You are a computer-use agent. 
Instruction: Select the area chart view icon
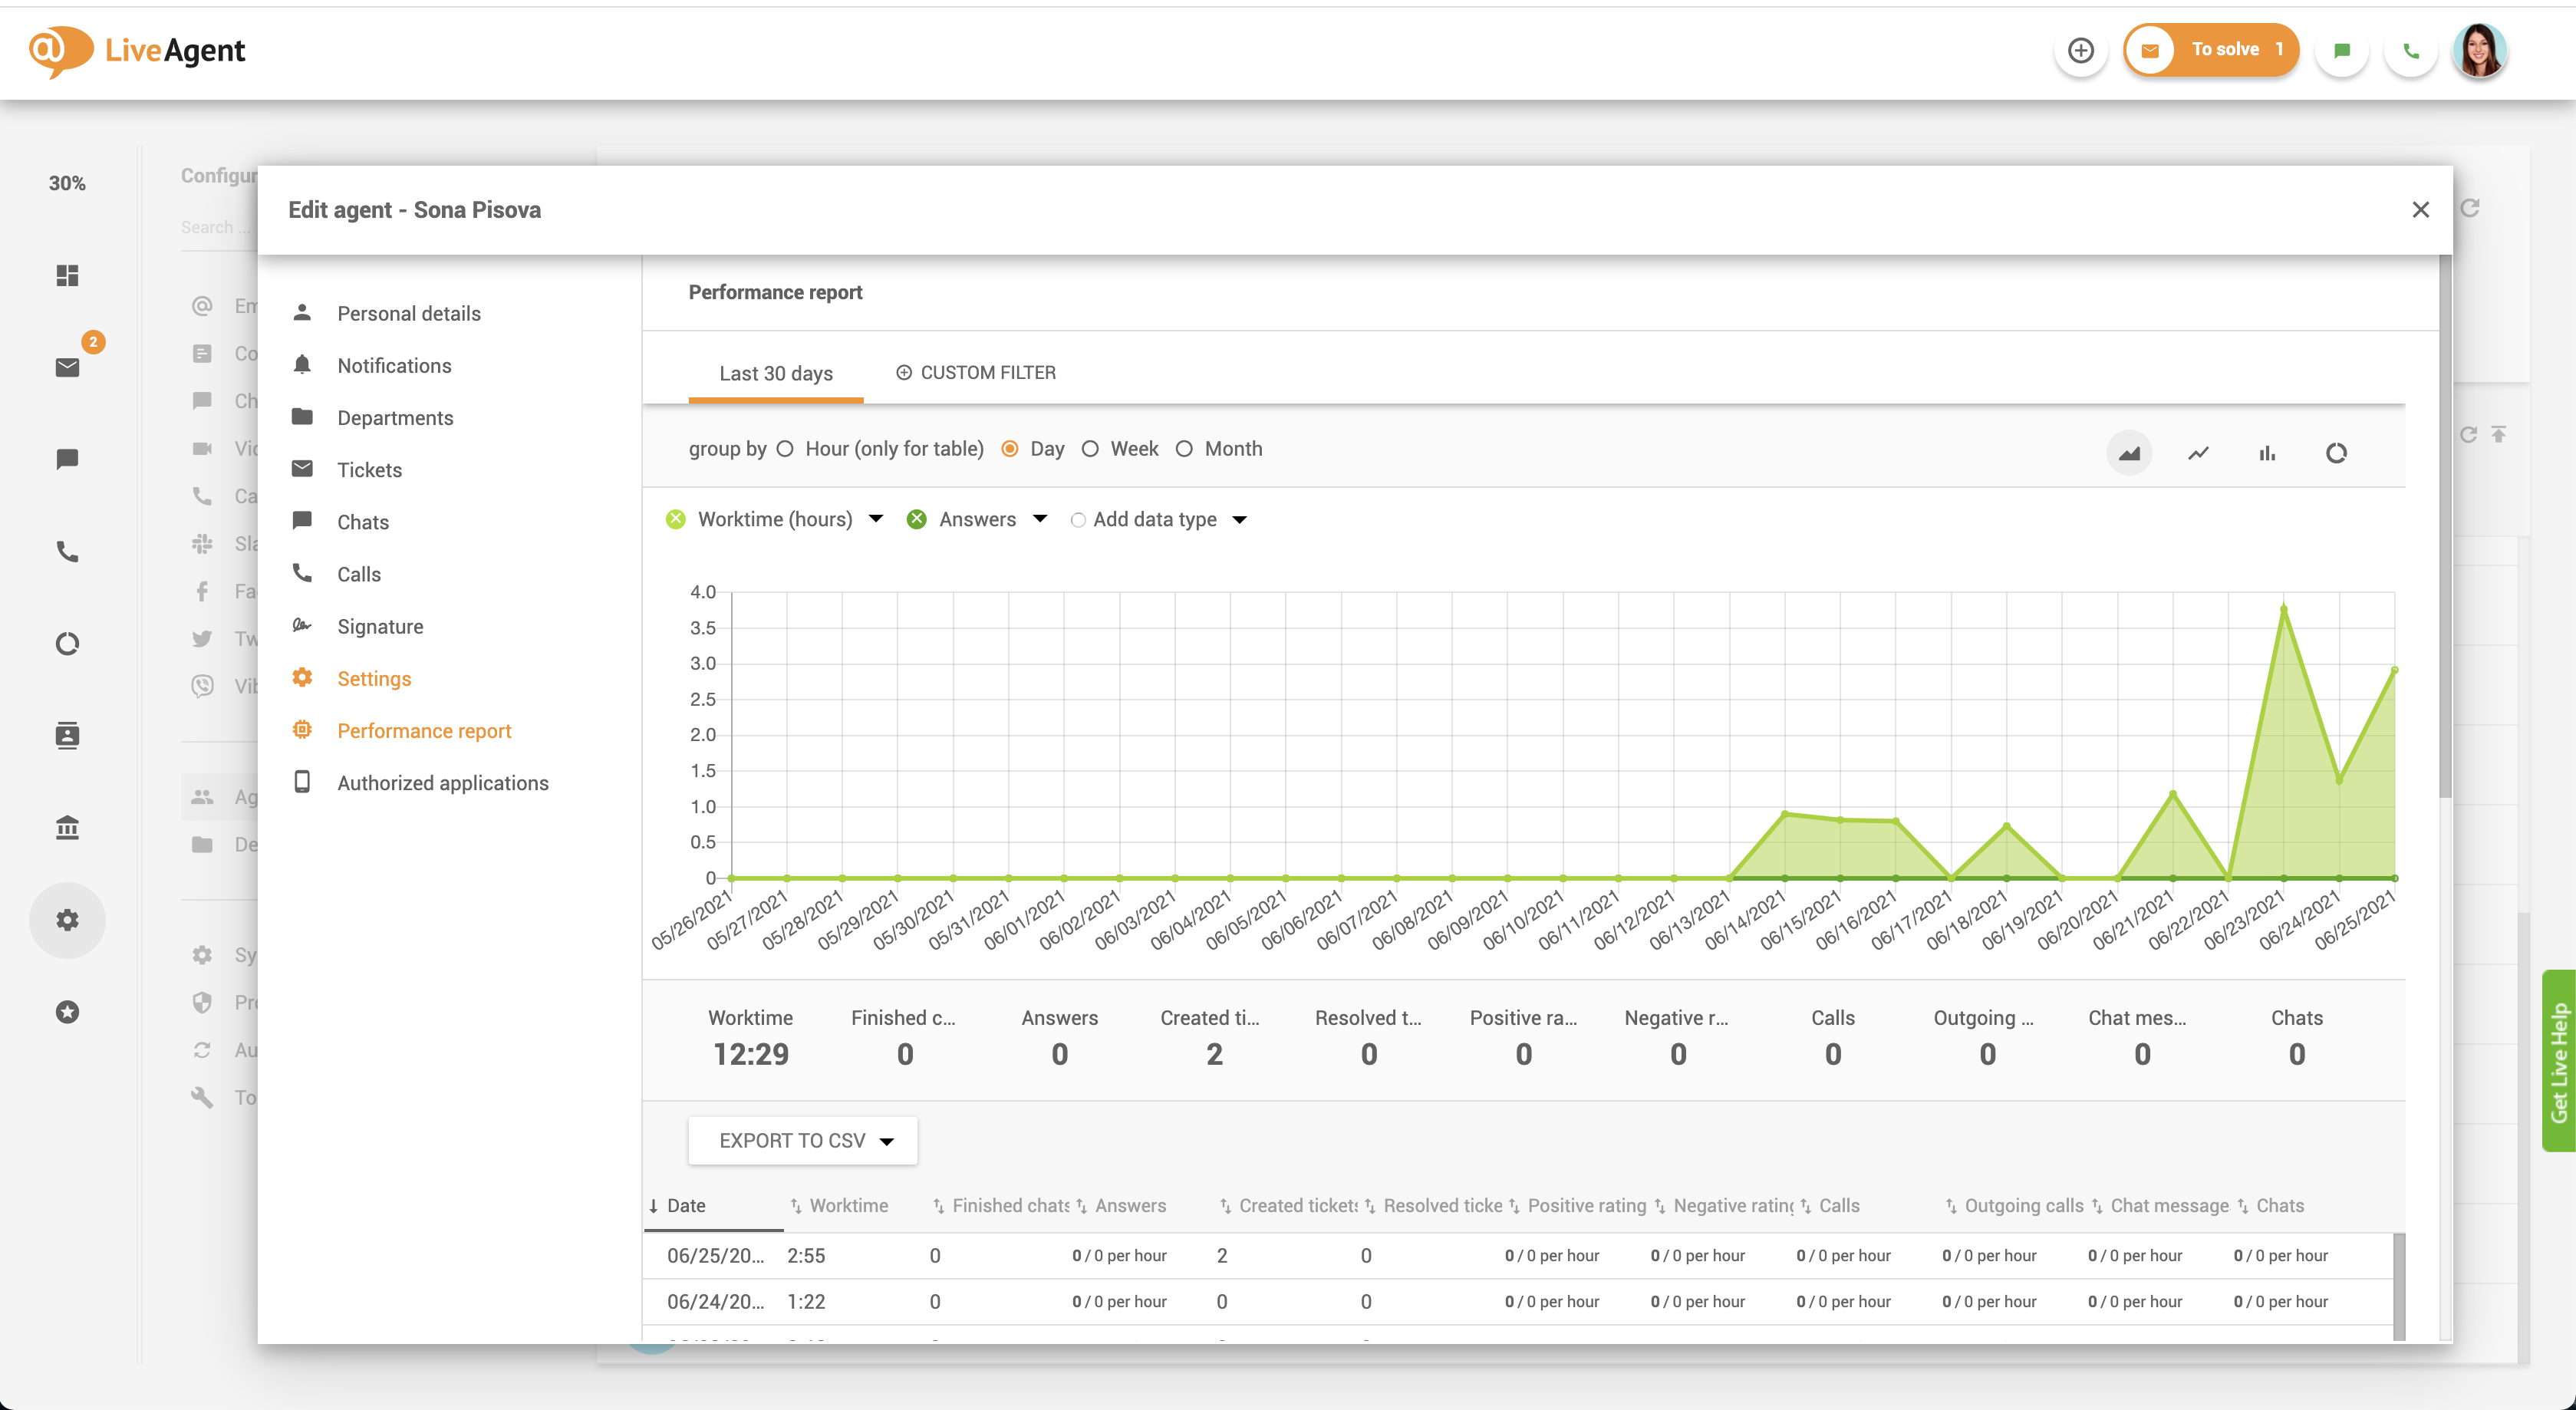point(2130,453)
